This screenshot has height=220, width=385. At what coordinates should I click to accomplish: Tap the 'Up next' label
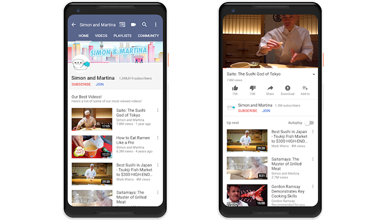point(233,123)
